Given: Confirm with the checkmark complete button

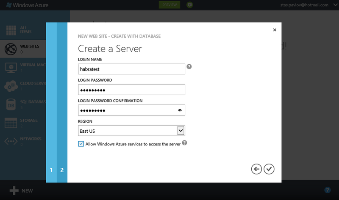Looking at the screenshot, I should click(269, 169).
